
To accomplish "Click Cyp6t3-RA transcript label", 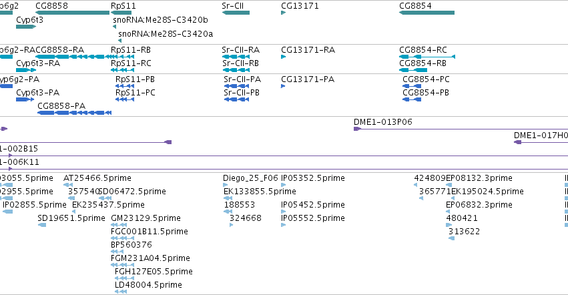I will click(x=38, y=63).
